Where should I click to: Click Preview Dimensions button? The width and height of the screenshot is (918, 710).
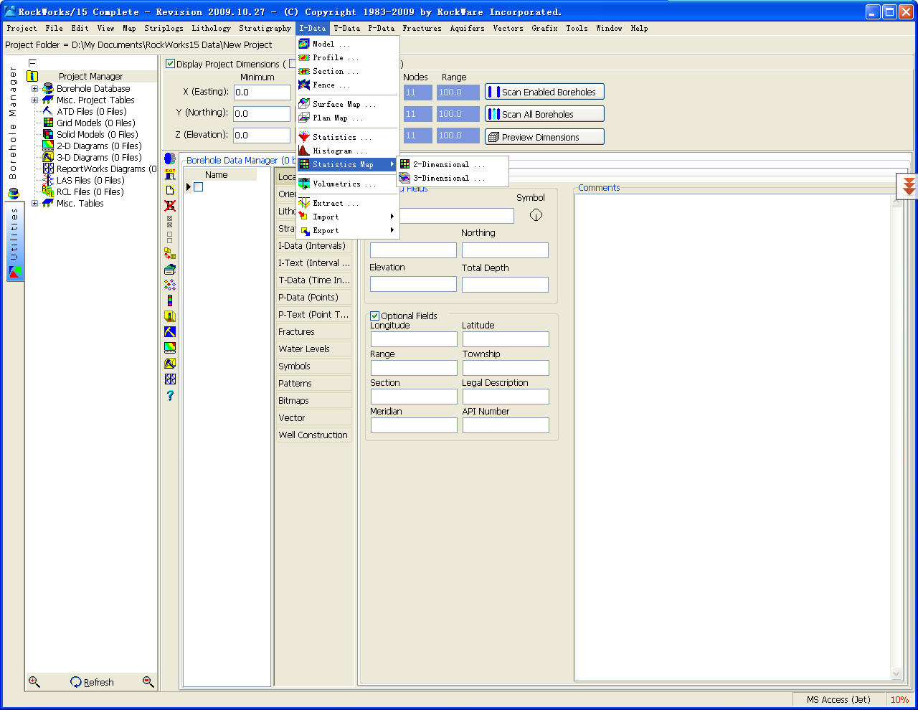[544, 137]
